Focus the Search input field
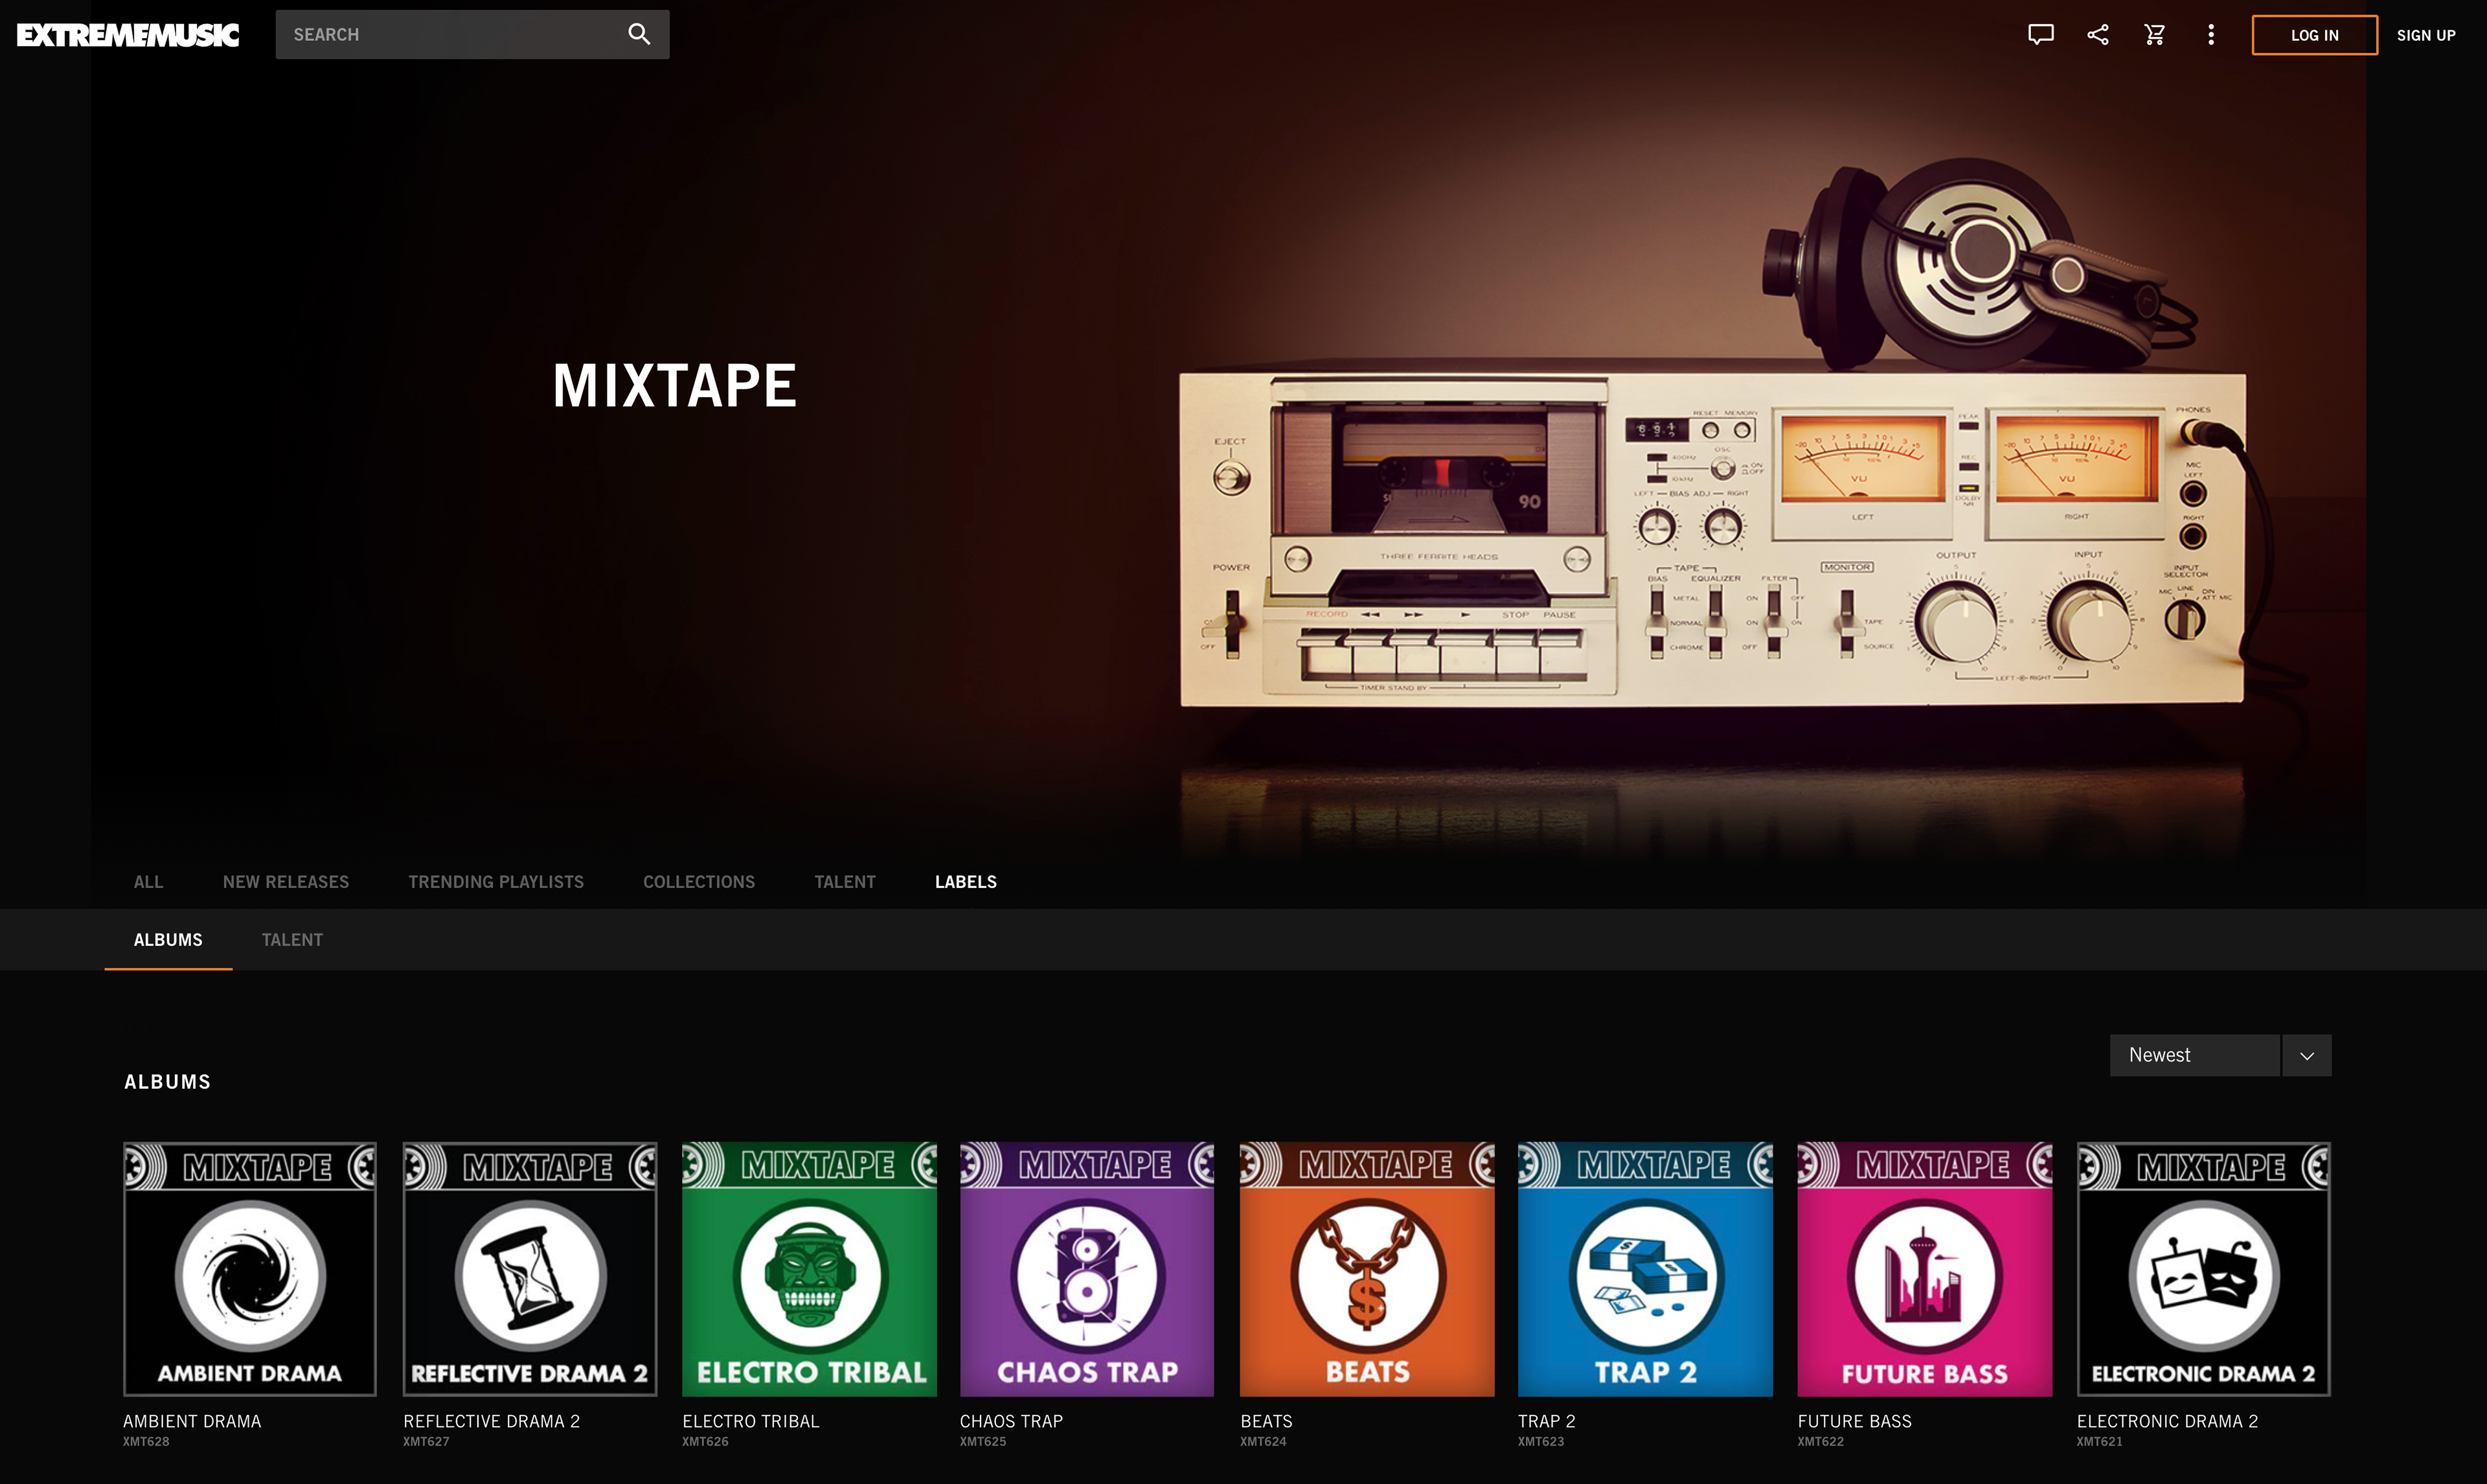 click(x=450, y=35)
